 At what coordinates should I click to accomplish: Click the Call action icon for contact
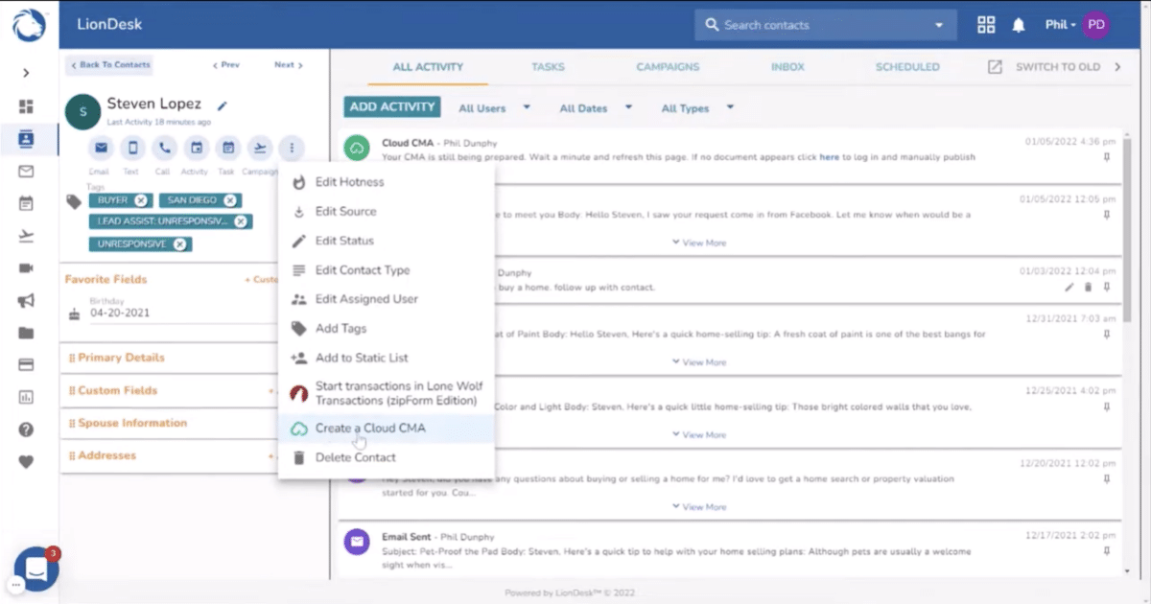pos(165,148)
